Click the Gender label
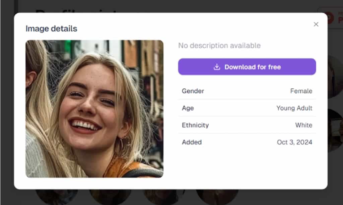 193,91
